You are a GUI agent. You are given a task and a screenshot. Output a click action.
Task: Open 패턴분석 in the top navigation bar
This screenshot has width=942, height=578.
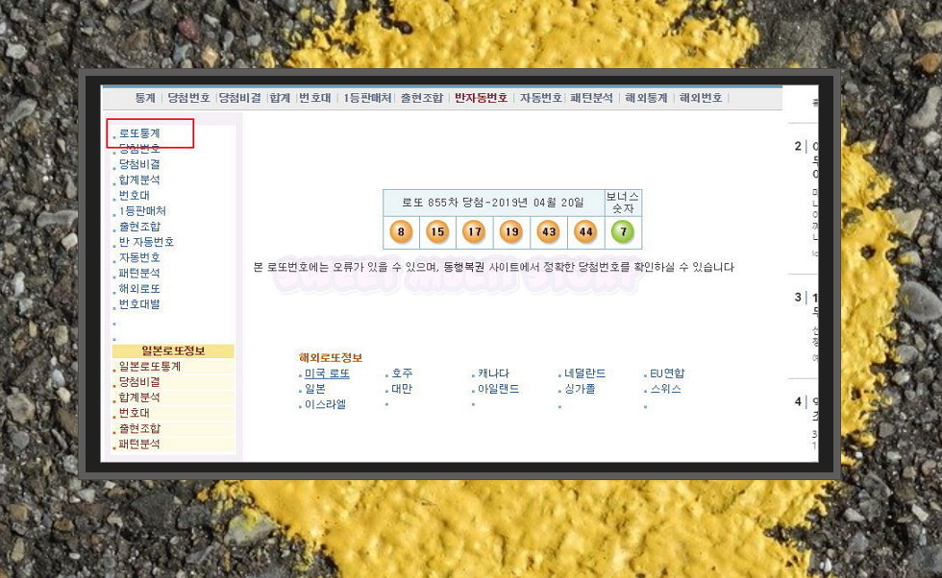(592, 98)
